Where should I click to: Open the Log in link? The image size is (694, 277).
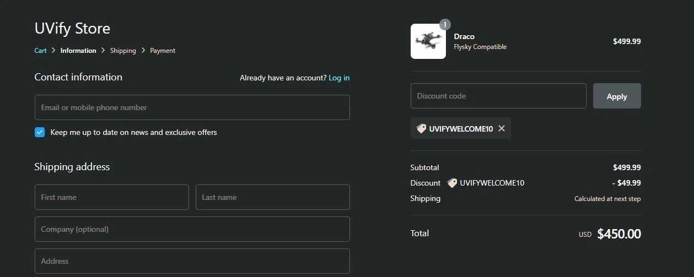(x=339, y=78)
